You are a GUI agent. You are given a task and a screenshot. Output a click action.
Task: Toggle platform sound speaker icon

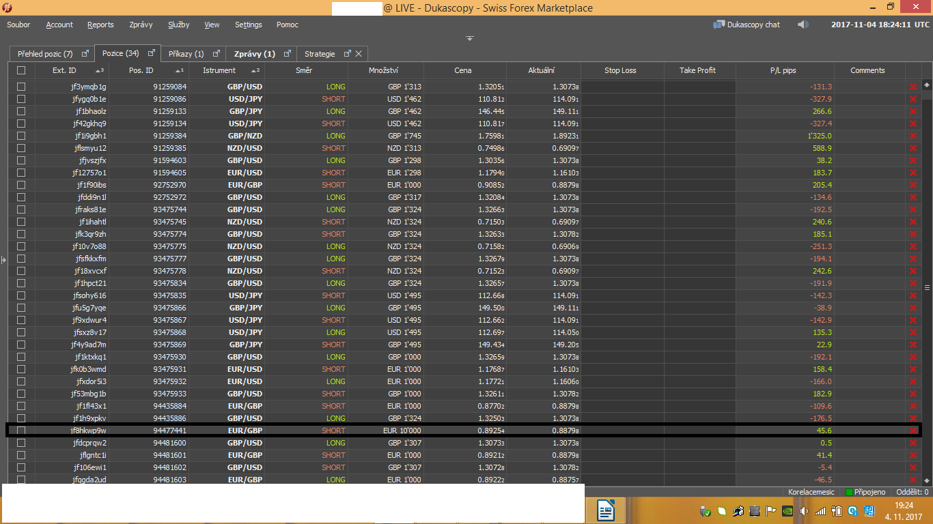tap(803, 25)
